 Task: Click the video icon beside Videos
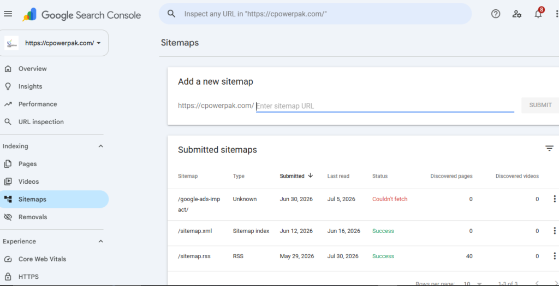tap(8, 182)
